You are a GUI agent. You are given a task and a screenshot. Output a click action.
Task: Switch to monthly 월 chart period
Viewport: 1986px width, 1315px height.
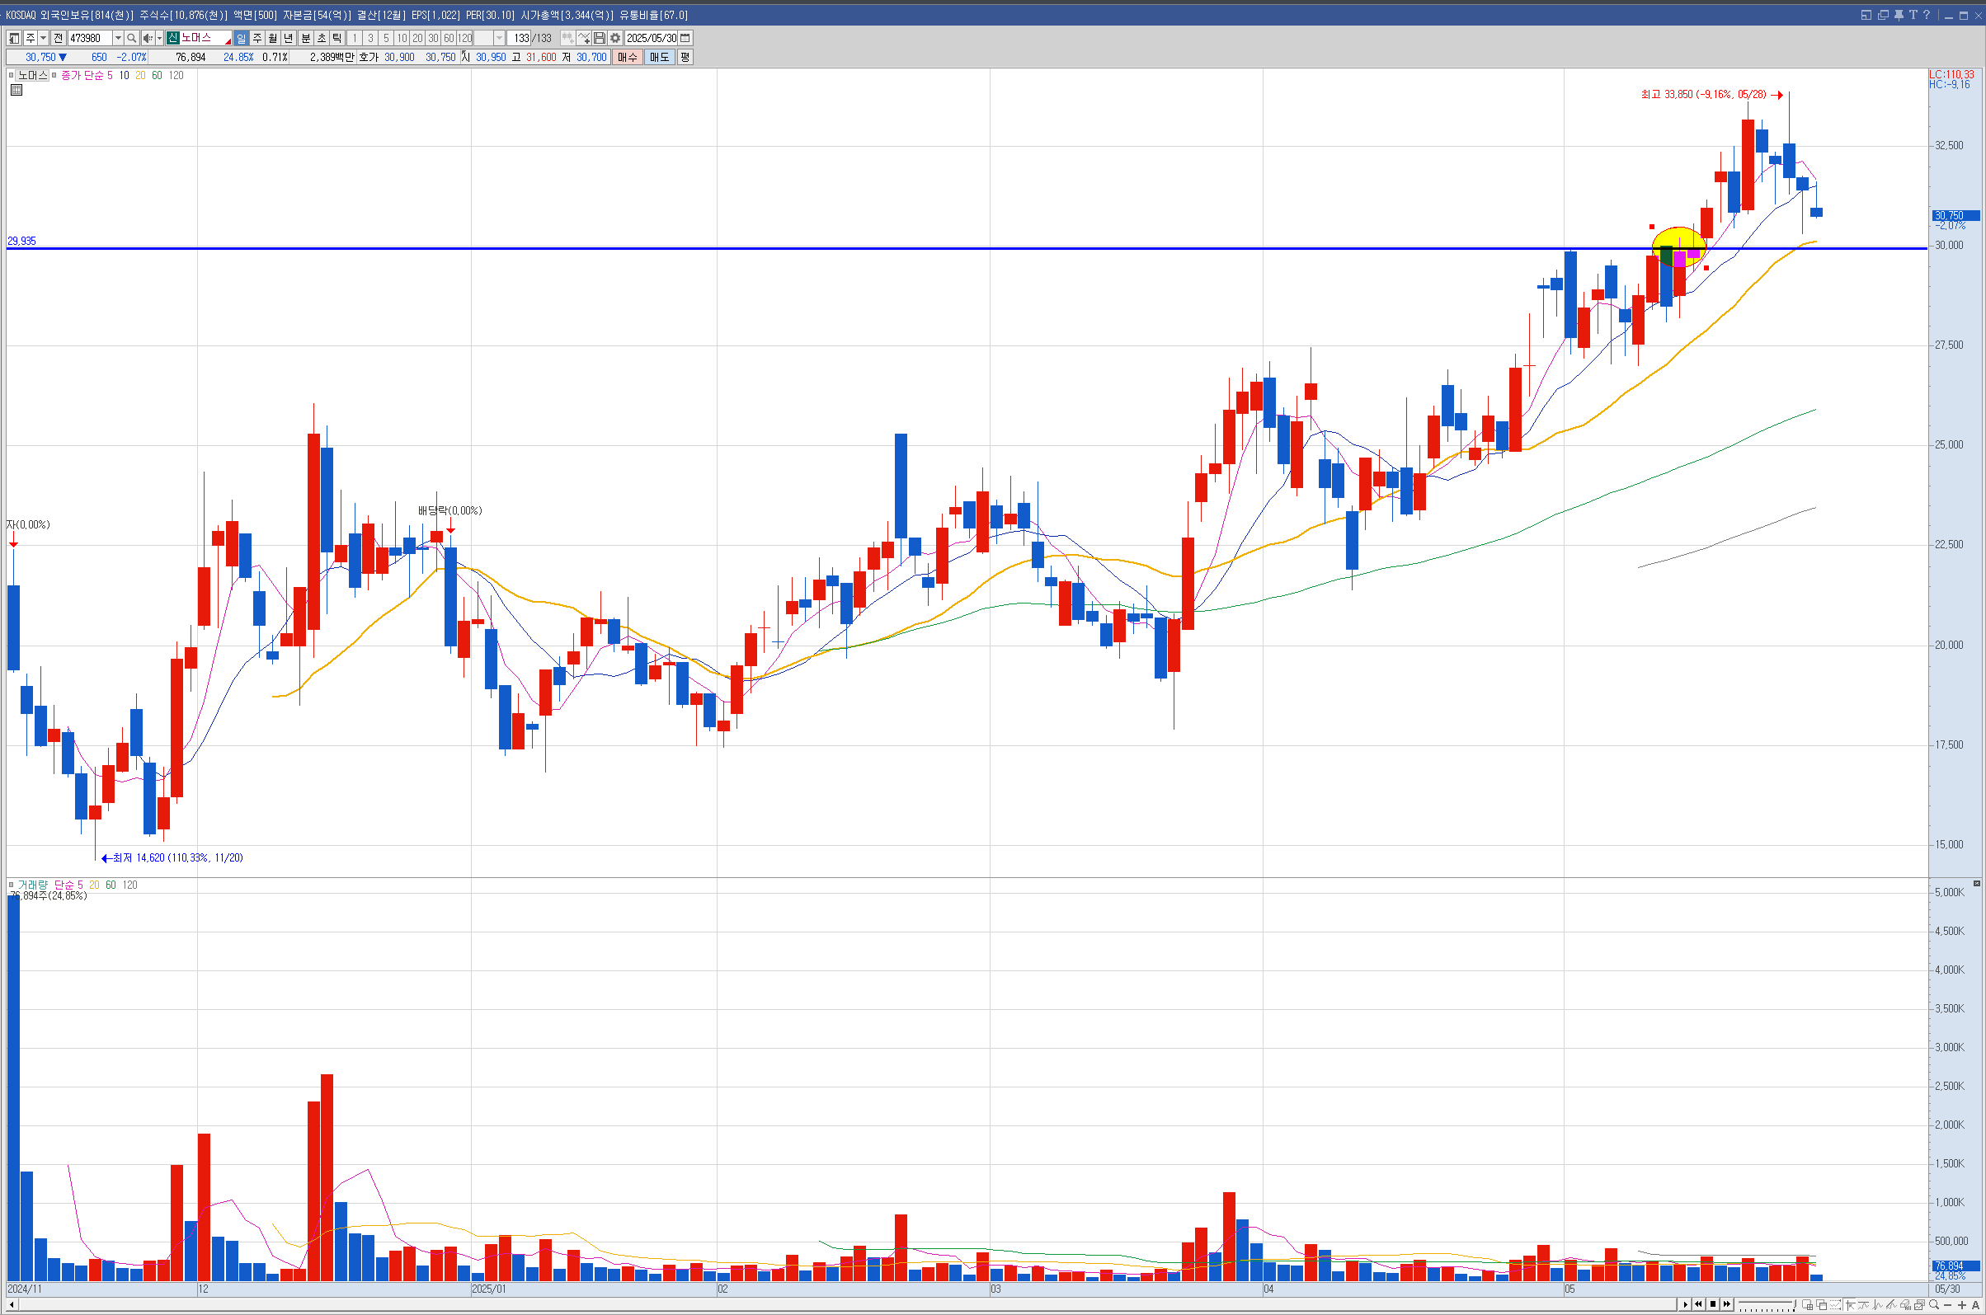point(273,39)
